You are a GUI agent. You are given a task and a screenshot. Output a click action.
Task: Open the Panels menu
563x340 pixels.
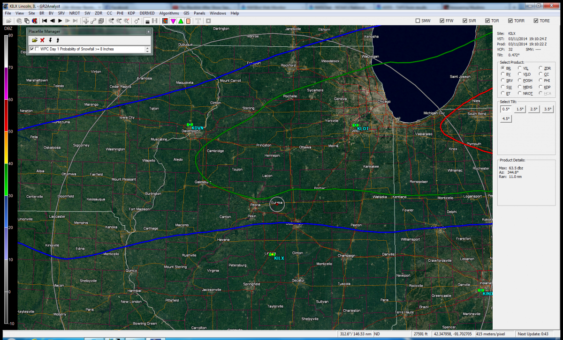click(199, 13)
